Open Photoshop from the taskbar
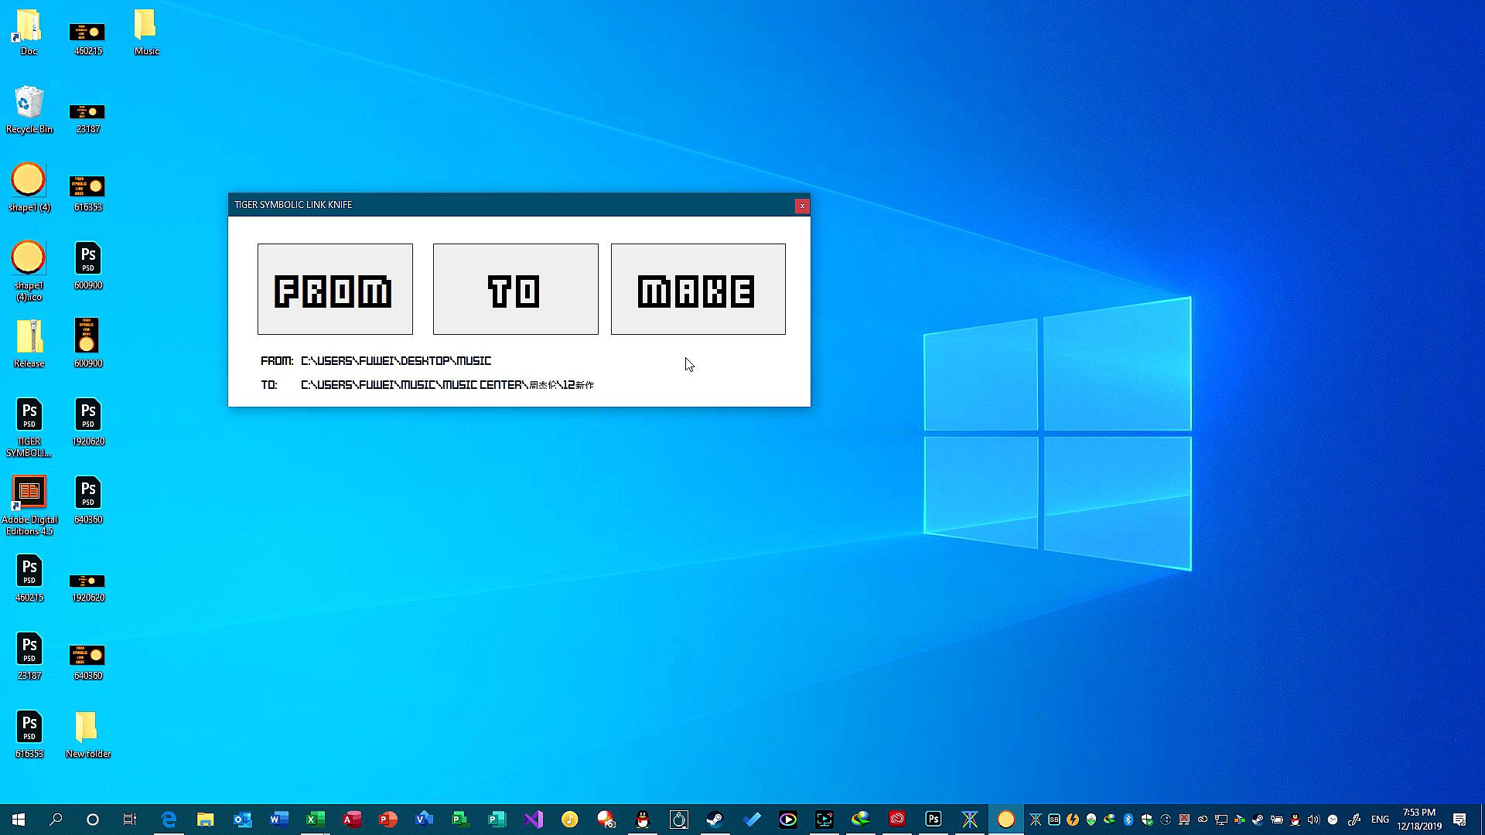The image size is (1485, 835). (934, 819)
